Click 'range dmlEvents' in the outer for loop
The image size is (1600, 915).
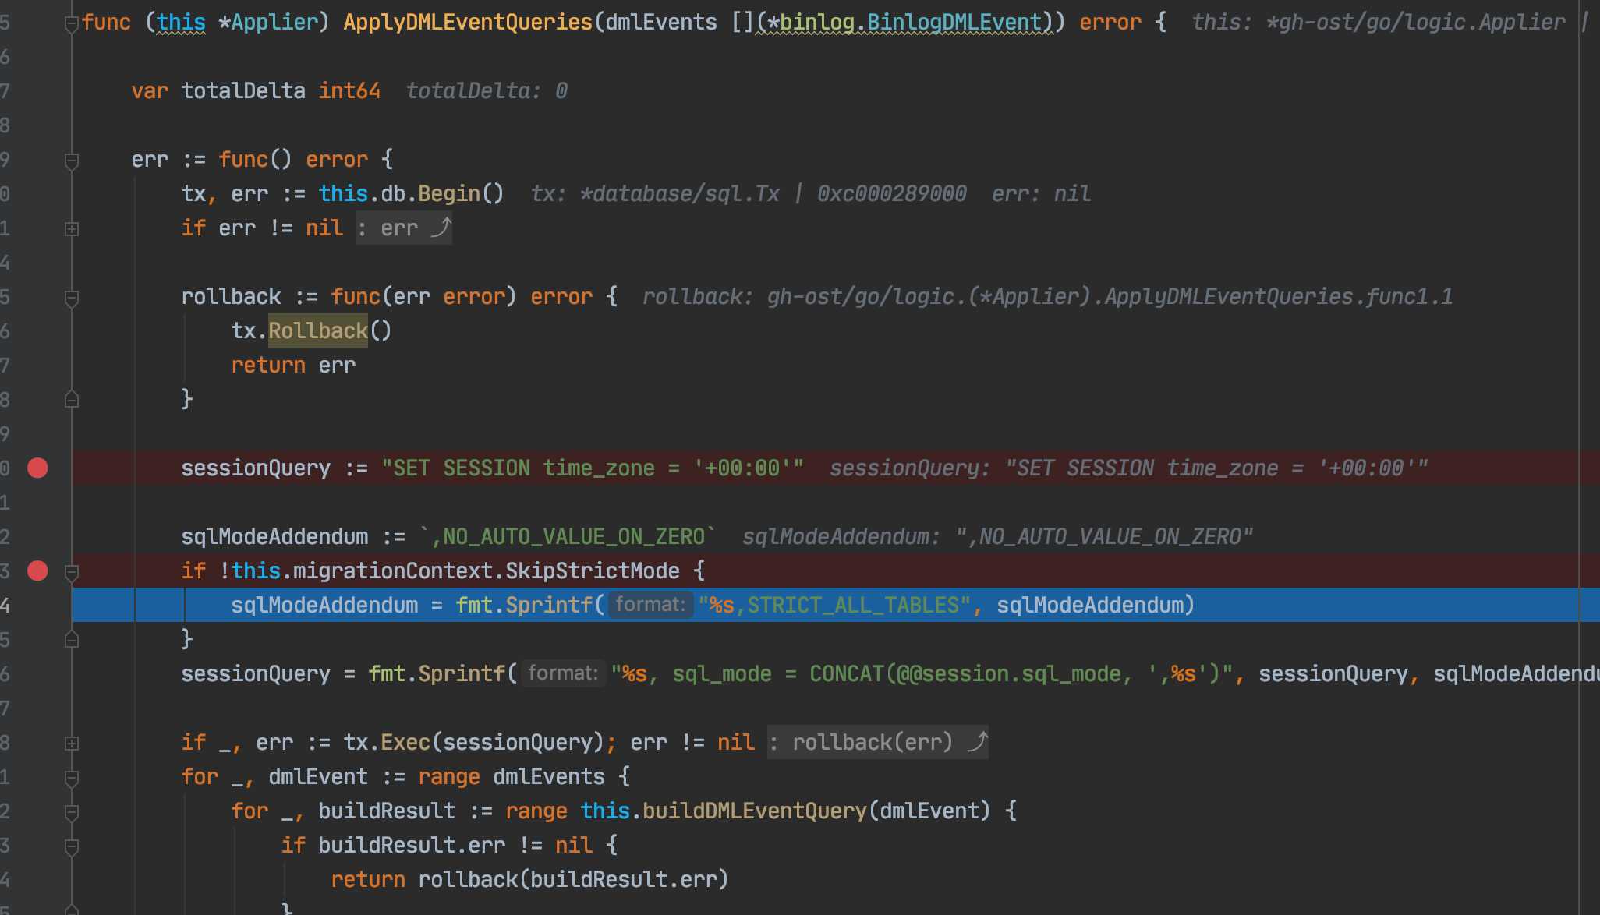tap(512, 776)
